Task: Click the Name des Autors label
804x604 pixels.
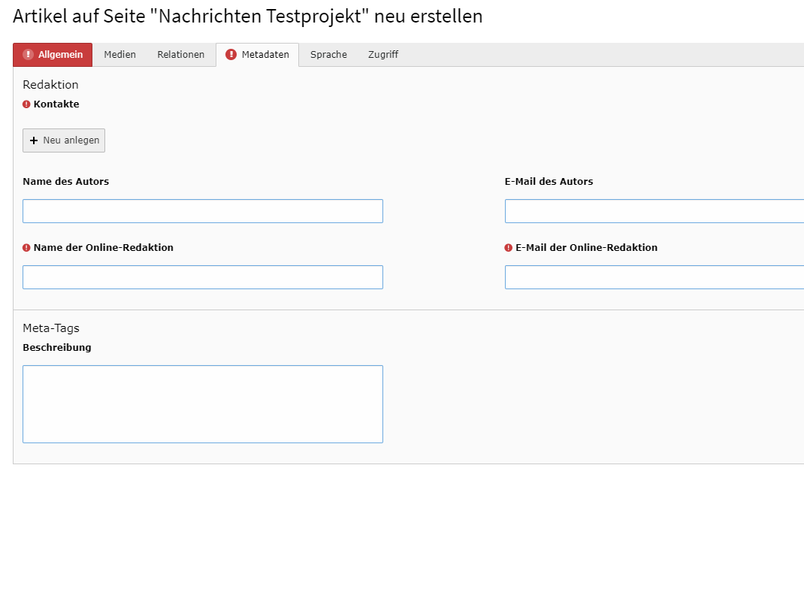Action: coord(65,182)
